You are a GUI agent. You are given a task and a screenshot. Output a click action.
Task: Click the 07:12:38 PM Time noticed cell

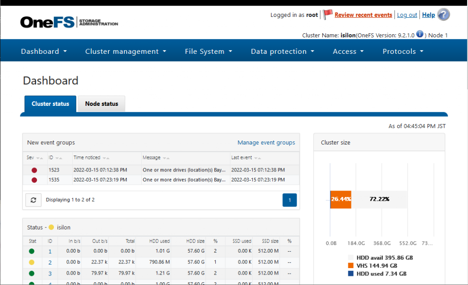(x=100, y=170)
